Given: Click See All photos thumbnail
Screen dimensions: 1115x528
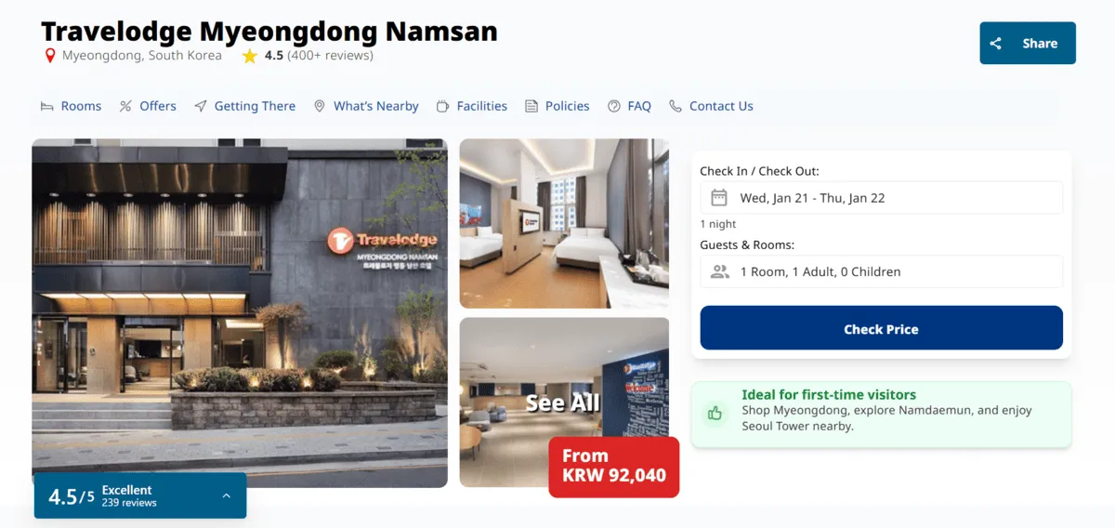Looking at the screenshot, I should [x=564, y=403].
